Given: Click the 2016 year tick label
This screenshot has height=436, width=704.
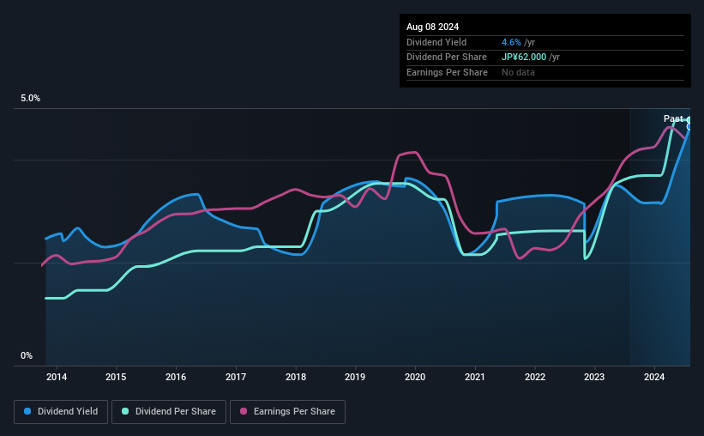Looking at the screenshot, I should [x=176, y=376].
